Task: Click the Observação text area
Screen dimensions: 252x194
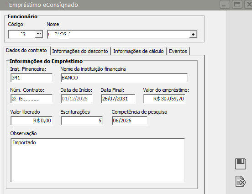Action: tap(98, 160)
